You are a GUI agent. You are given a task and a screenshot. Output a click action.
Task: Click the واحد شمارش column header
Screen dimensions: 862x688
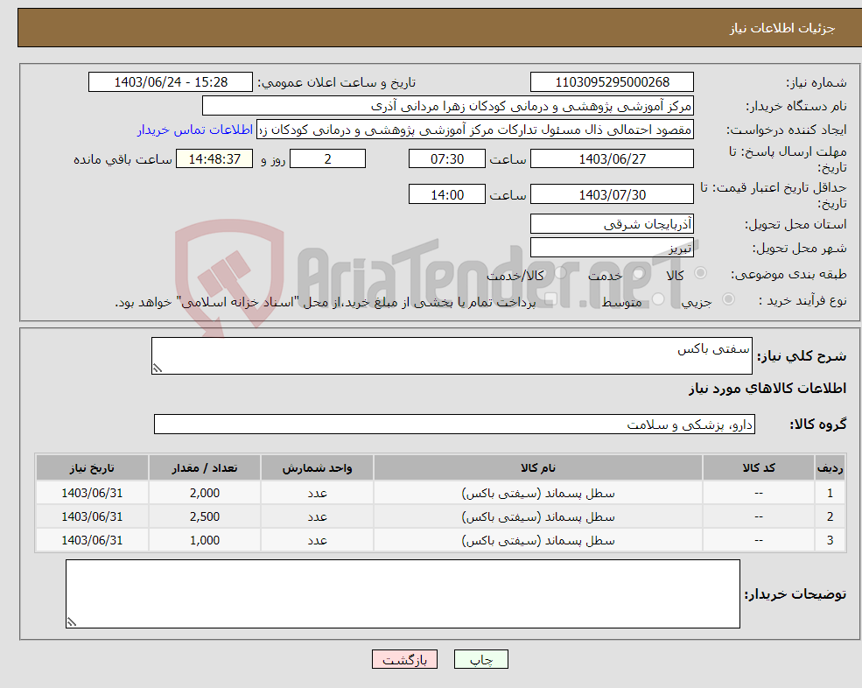[317, 468]
